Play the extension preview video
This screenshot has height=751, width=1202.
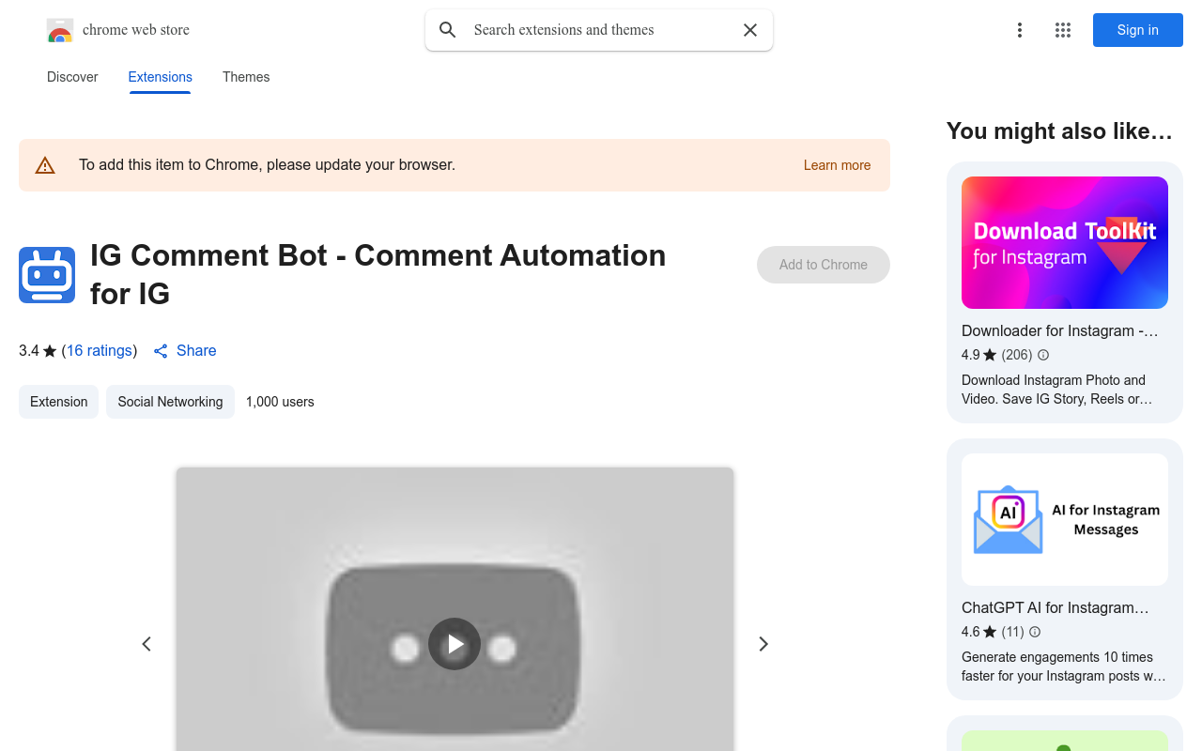(455, 644)
